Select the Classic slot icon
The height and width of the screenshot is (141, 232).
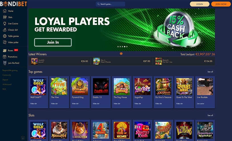tap(5, 30)
